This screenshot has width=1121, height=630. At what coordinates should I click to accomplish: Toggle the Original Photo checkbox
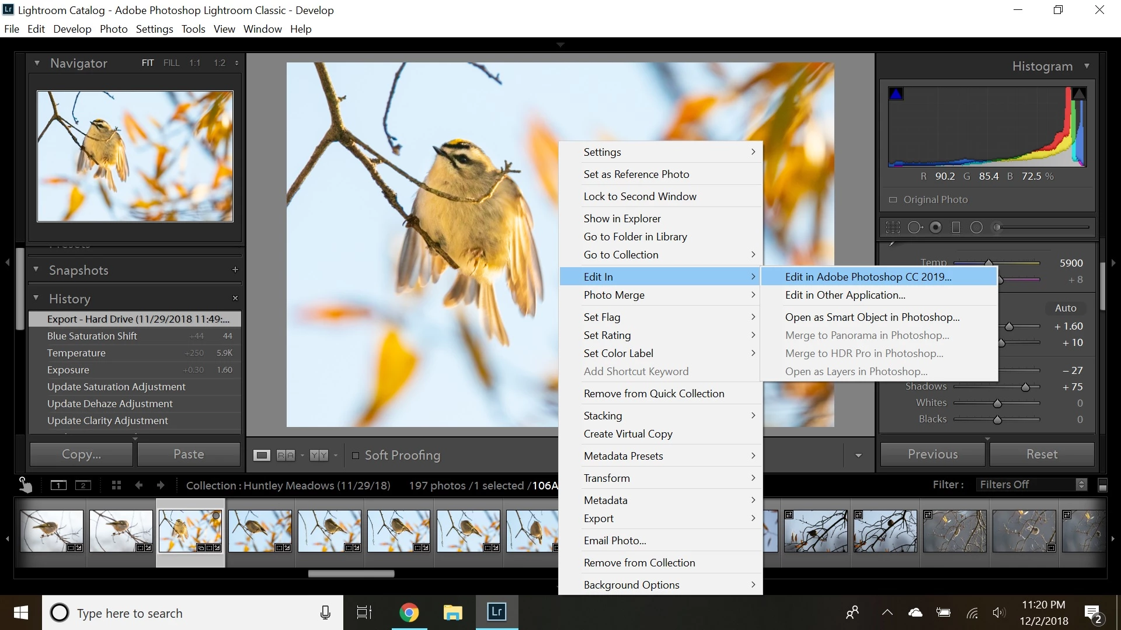(x=893, y=200)
